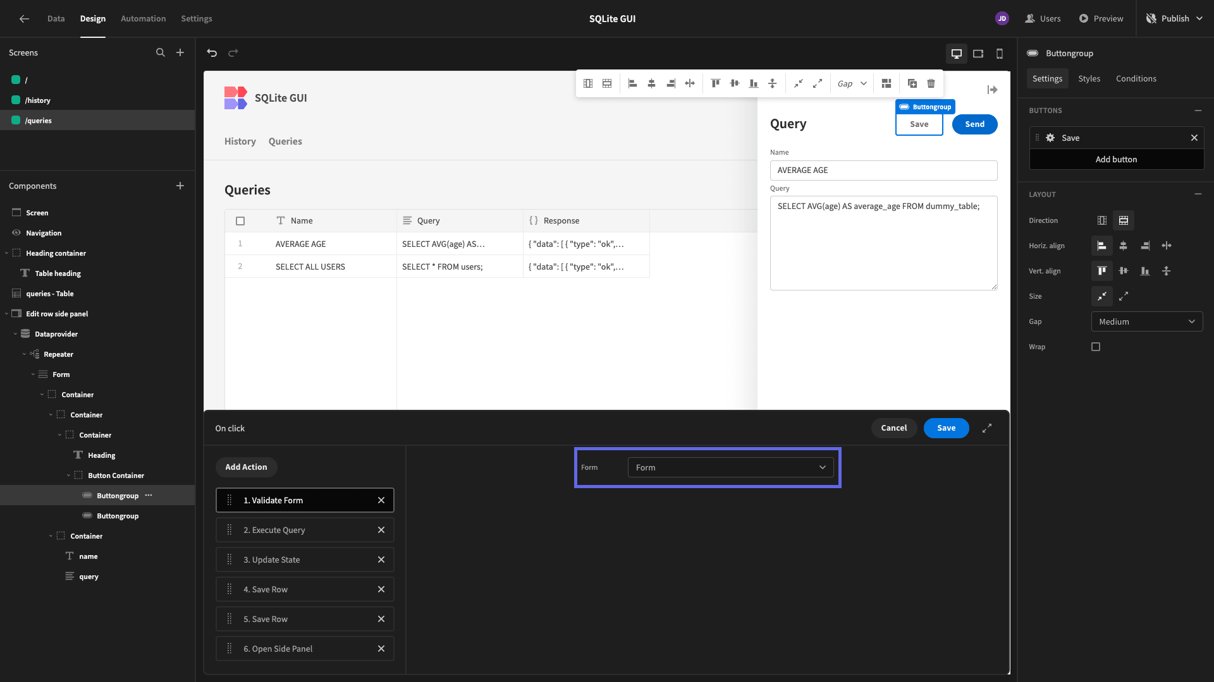Delete component using trash icon
Viewport: 1214px width, 682px height.
point(931,83)
